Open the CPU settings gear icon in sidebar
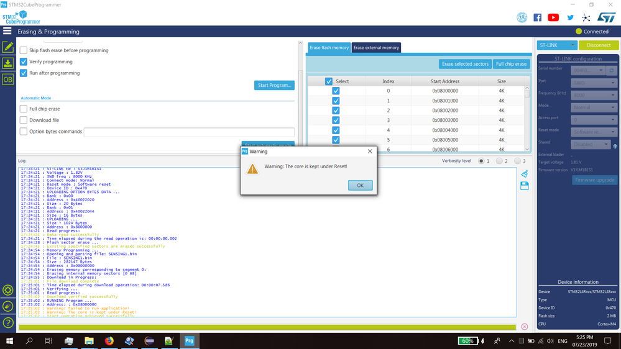 [x=8, y=290]
